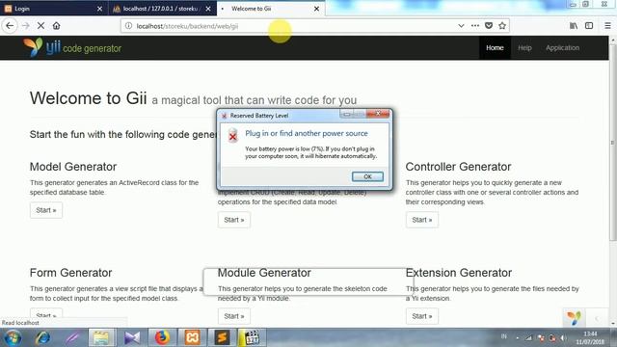
Task: Start the Module Generator
Action: point(234,316)
